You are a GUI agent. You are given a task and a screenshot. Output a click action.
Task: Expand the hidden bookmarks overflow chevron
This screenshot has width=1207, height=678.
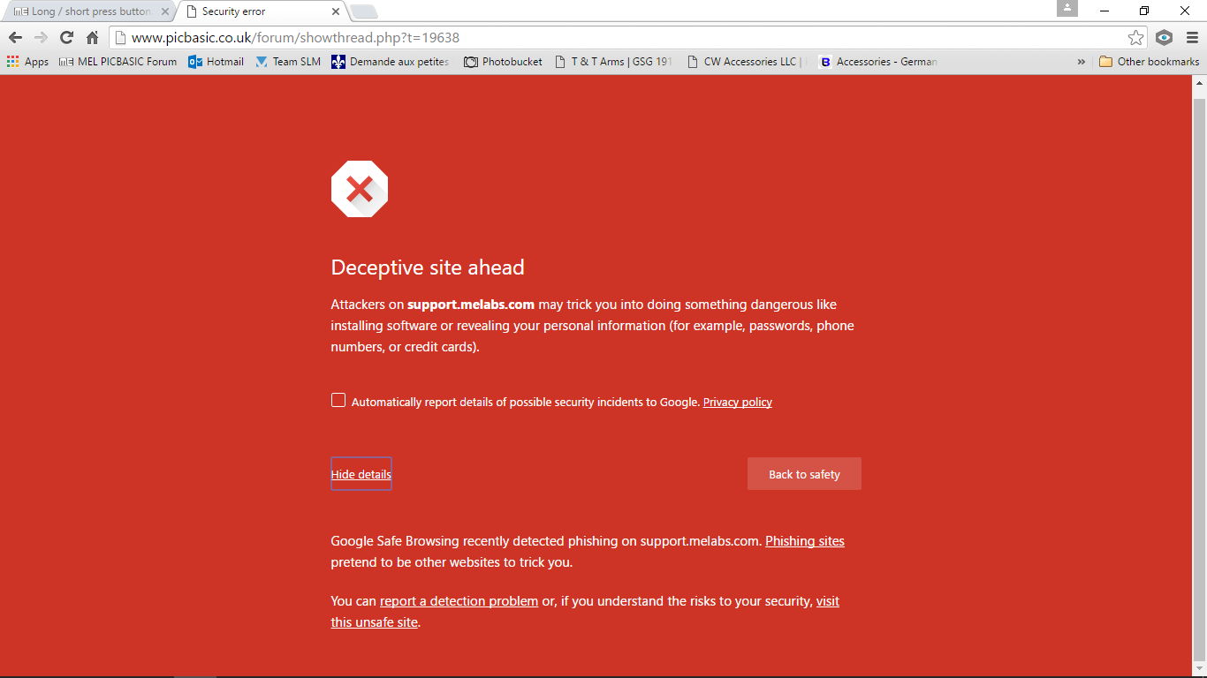pos(1082,62)
